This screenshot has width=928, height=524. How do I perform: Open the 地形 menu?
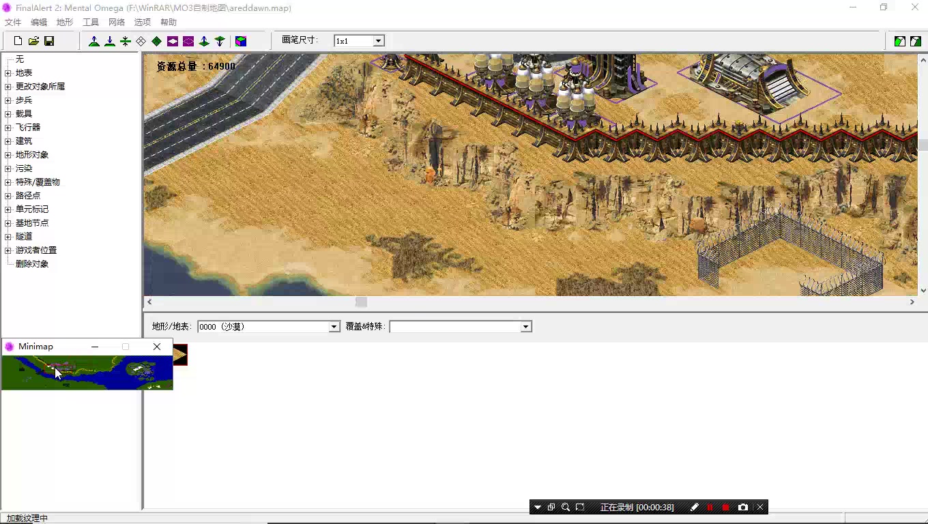pos(65,23)
